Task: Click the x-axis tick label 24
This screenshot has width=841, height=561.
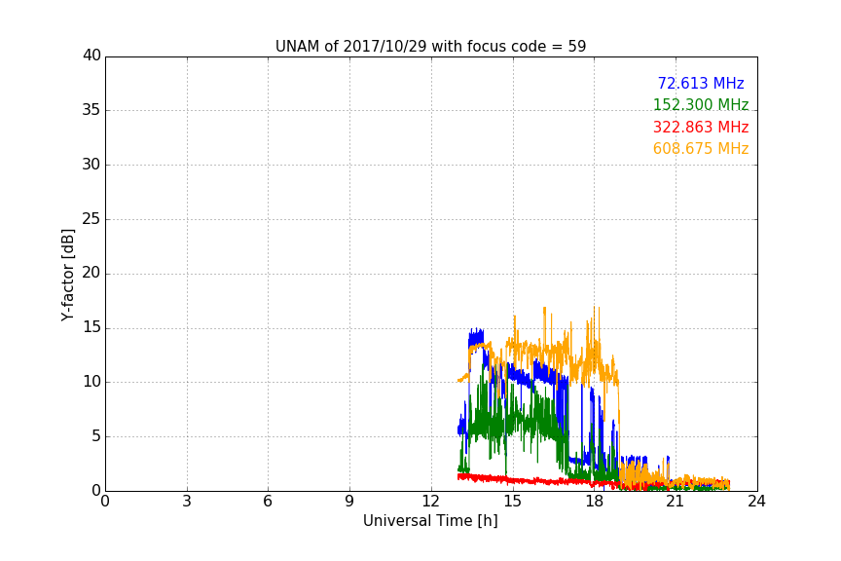Action: click(756, 502)
